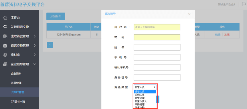Expand the 索取首营管理 submenu chevron

(35, 36)
